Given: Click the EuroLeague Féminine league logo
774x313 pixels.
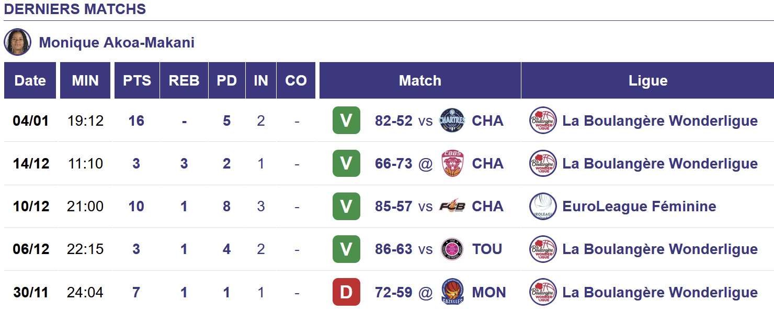Looking at the screenshot, I should click(543, 206).
